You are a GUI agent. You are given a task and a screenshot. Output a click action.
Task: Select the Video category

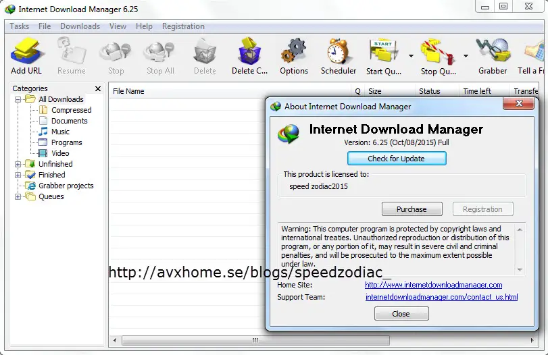coord(60,153)
